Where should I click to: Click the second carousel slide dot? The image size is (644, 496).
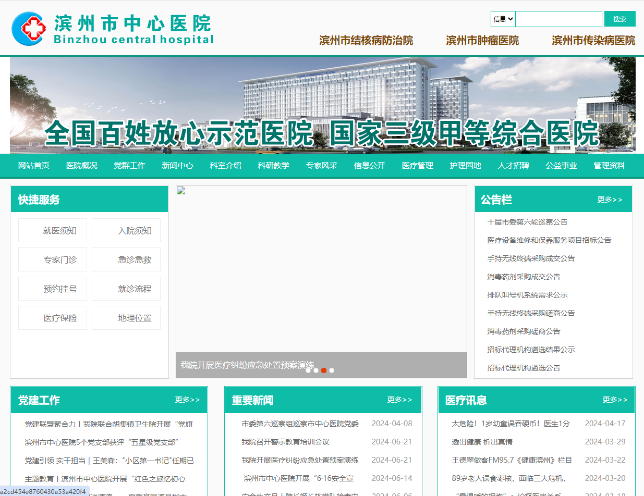pos(316,370)
